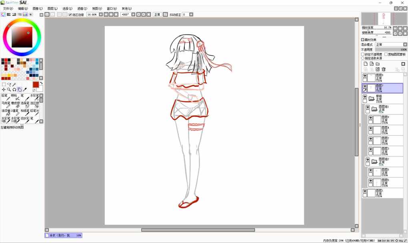Screen dimensions: 408x243
Task: Open the 编辑 Edit menu
Action: pyautogui.click(x=23, y=8)
